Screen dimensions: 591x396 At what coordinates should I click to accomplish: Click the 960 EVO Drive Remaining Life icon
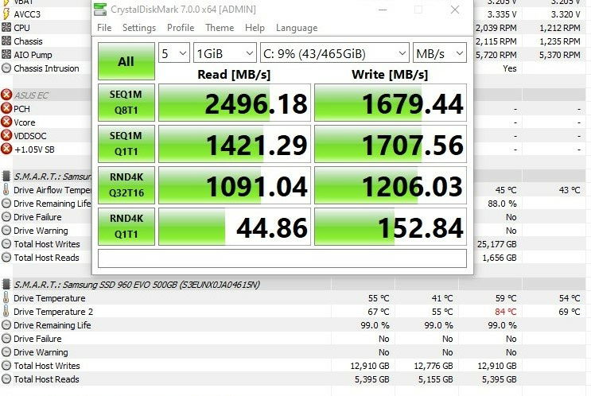pyautogui.click(x=6, y=324)
